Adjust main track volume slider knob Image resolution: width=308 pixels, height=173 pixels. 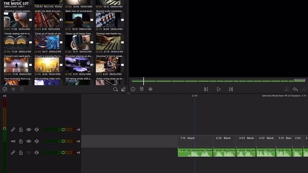click(63, 141)
